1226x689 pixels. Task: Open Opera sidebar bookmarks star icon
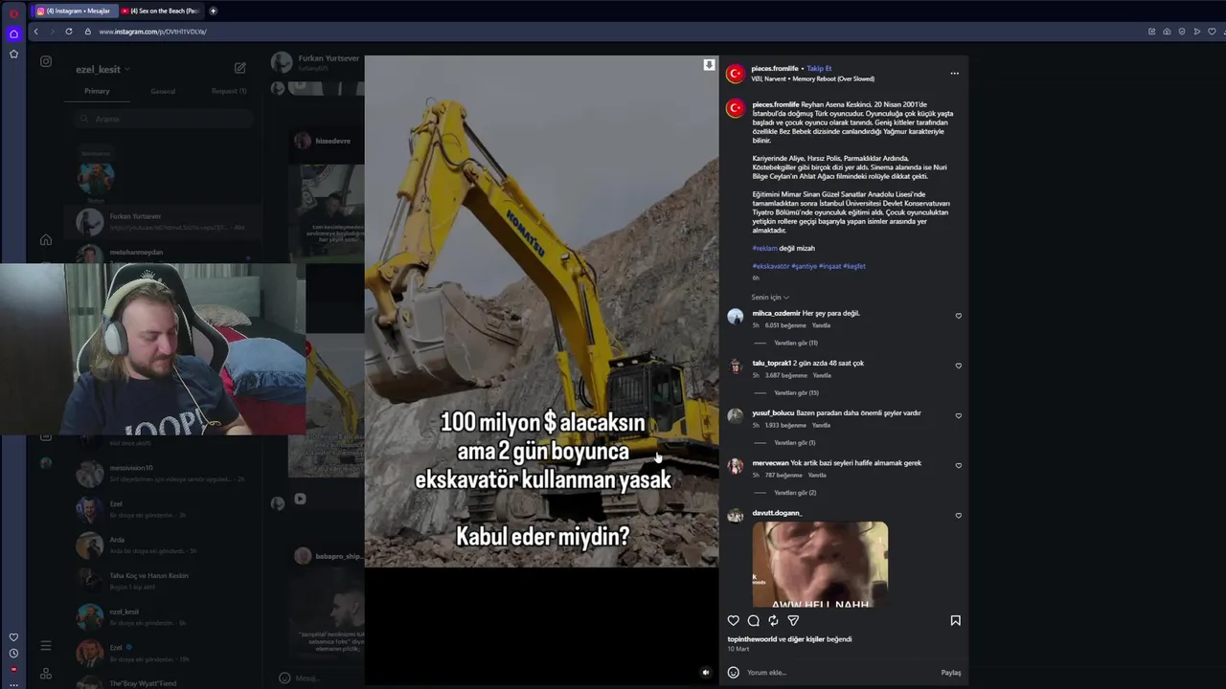pos(13,54)
